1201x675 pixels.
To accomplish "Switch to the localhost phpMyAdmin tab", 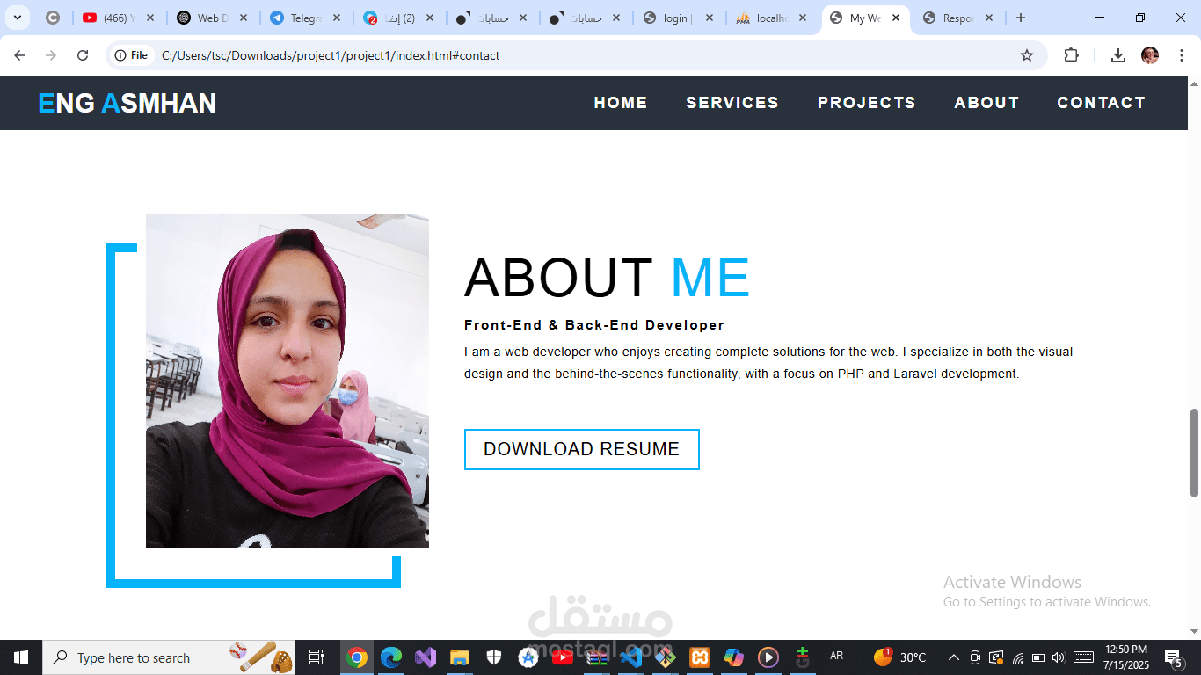I will click(x=770, y=18).
